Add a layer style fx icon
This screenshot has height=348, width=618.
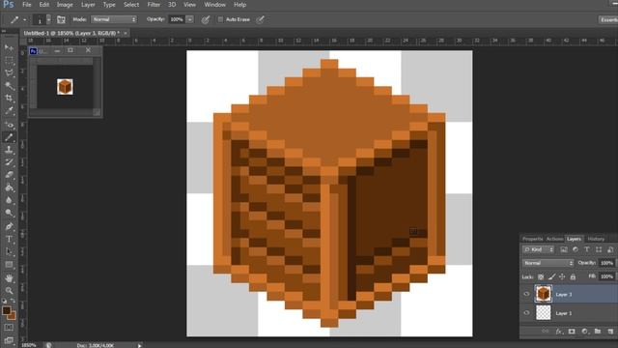[559, 332]
